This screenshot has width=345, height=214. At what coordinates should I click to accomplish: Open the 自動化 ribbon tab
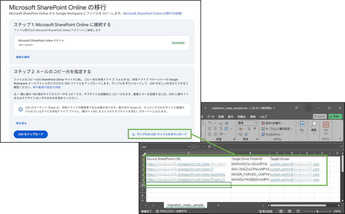pyautogui.click(x=242, y=117)
